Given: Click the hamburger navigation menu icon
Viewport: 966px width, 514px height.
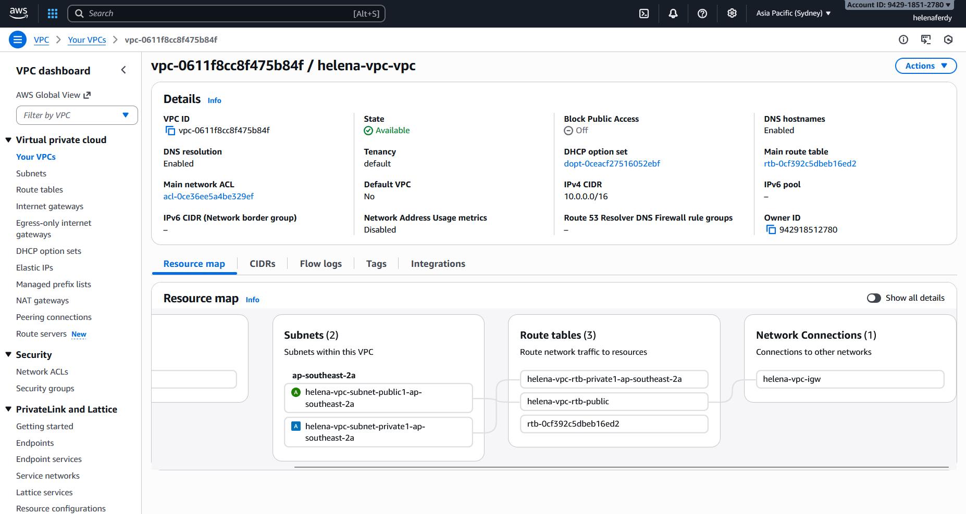Looking at the screenshot, I should pos(18,40).
